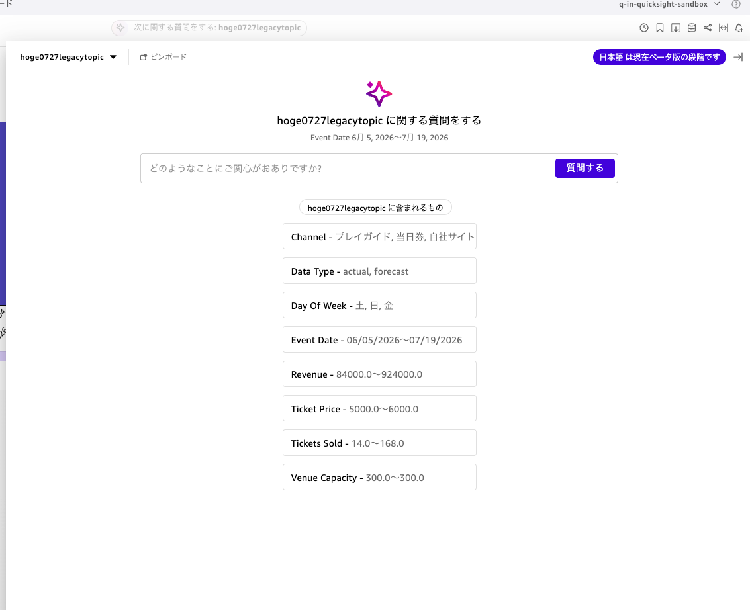The height and width of the screenshot is (610, 750).
Task: Open the hoge0727legacytopic topic dropdown
Action: pyautogui.click(x=68, y=57)
